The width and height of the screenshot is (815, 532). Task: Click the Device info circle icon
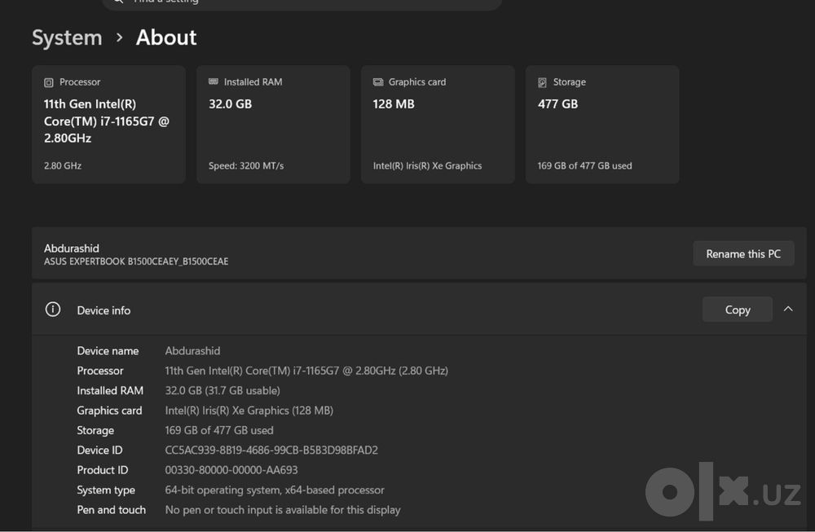coord(52,310)
